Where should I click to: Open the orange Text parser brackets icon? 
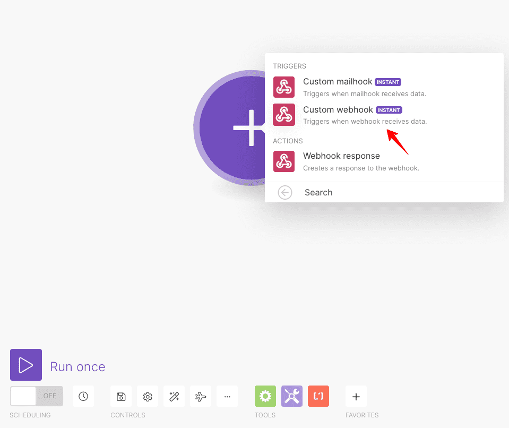point(318,396)
